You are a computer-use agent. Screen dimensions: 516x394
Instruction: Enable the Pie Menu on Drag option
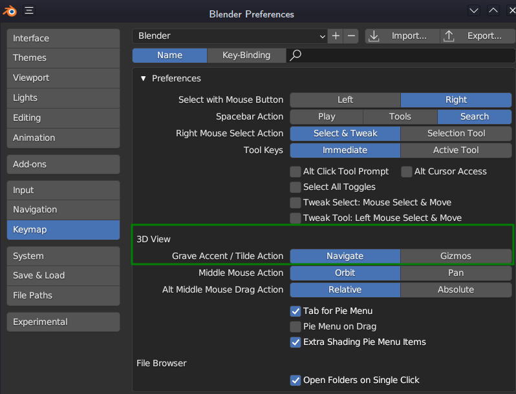tap(296, 327)
